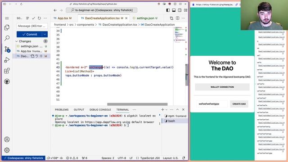Open Source Control more actions menu

point(45,18)
